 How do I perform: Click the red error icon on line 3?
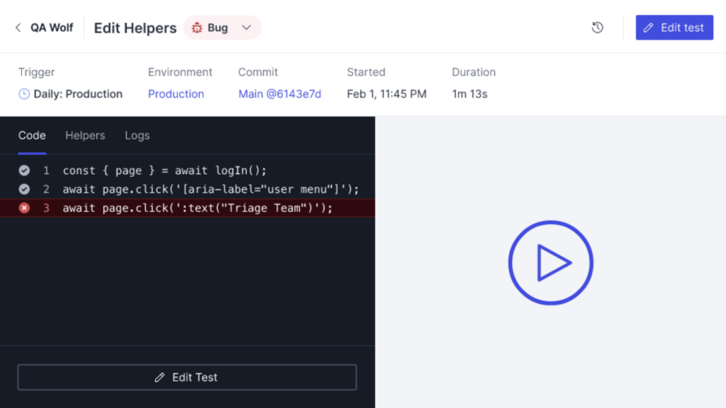[24, 208]
